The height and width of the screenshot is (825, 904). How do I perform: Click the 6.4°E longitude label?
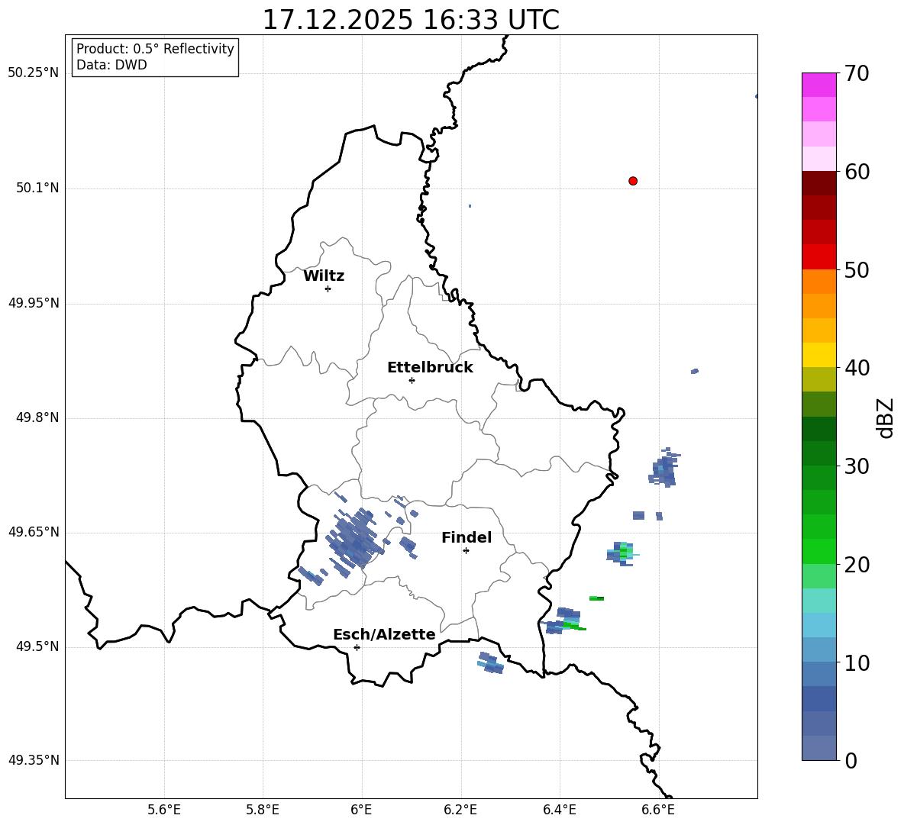point(559,810)
